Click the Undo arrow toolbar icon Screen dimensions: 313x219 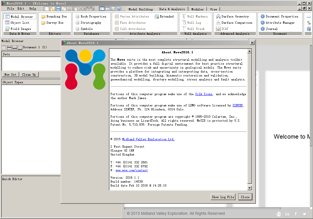tap(86, 9)
